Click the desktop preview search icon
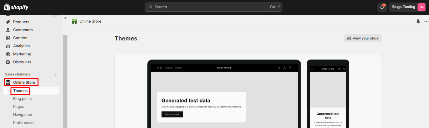This screenshot has width=429, height=128. [279, 68]
